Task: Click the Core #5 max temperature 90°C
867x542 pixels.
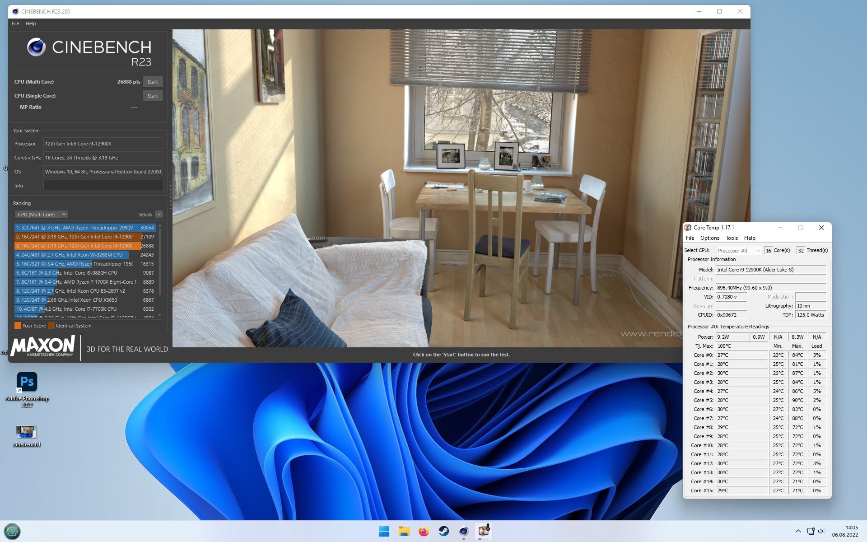Action: (x=797, y=400)
